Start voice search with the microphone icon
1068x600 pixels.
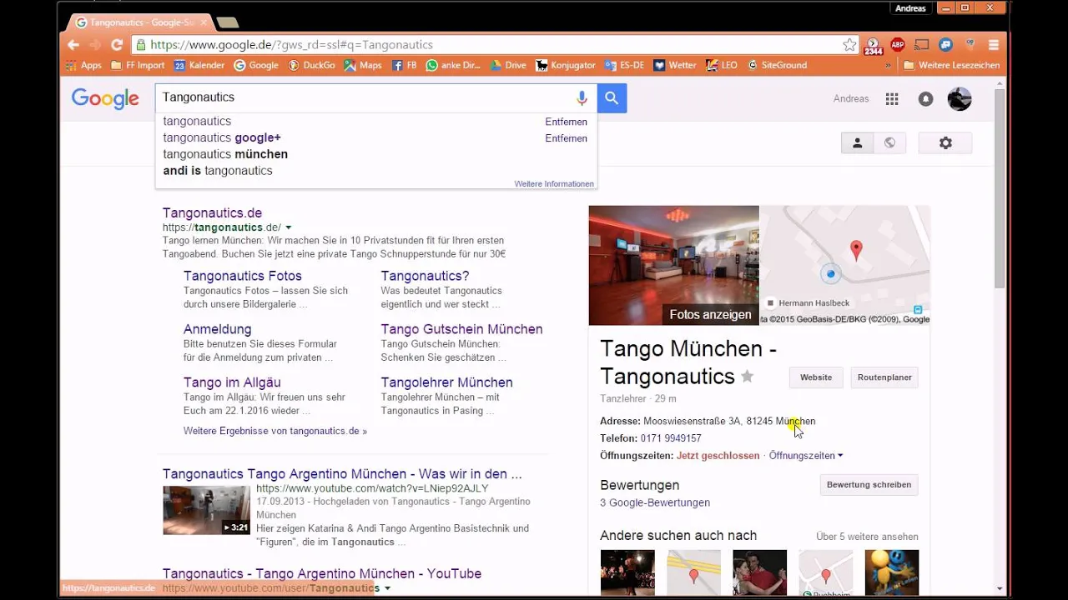582,98
